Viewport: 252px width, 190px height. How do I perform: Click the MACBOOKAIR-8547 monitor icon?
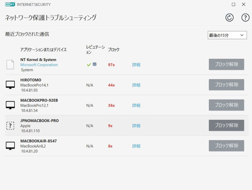[10, 146]
